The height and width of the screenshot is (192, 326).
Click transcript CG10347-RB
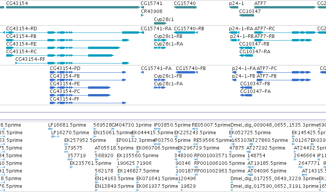(x=247, y=48)
